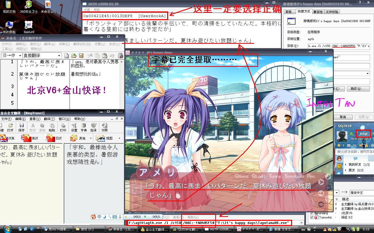374x233 pixels.
Task: Click the 其他 (Other) translation icon
Action: point(78,138)
